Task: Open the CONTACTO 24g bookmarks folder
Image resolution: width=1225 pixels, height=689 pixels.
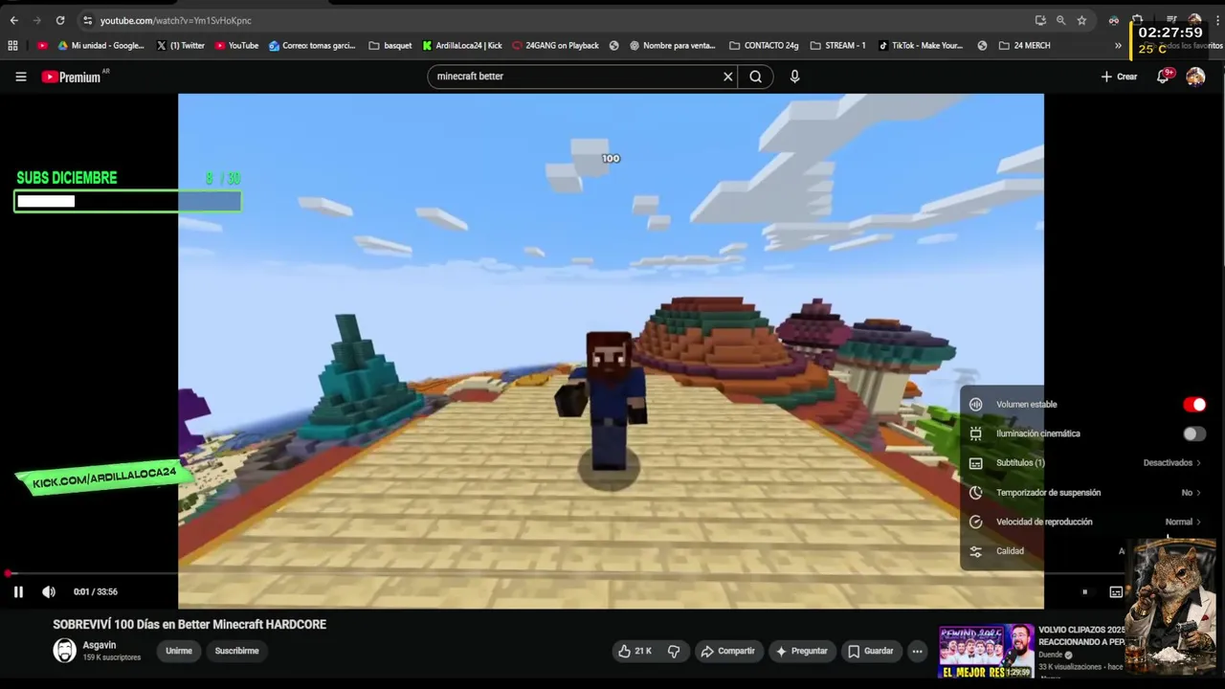Action: click(x=764, y=45)
